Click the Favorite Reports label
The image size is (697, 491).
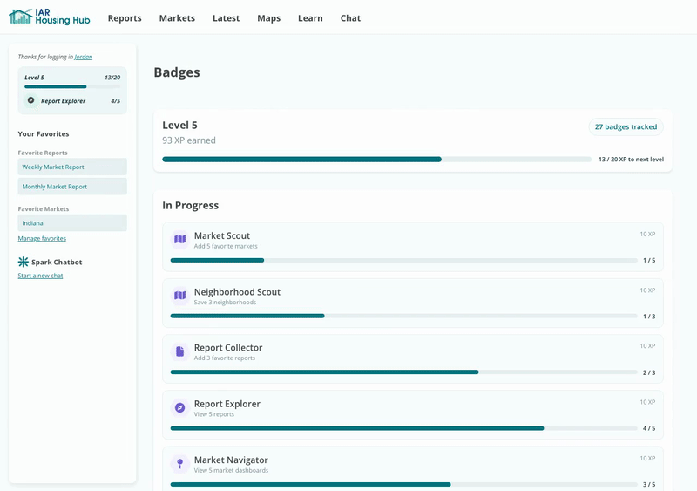[43, 153]
